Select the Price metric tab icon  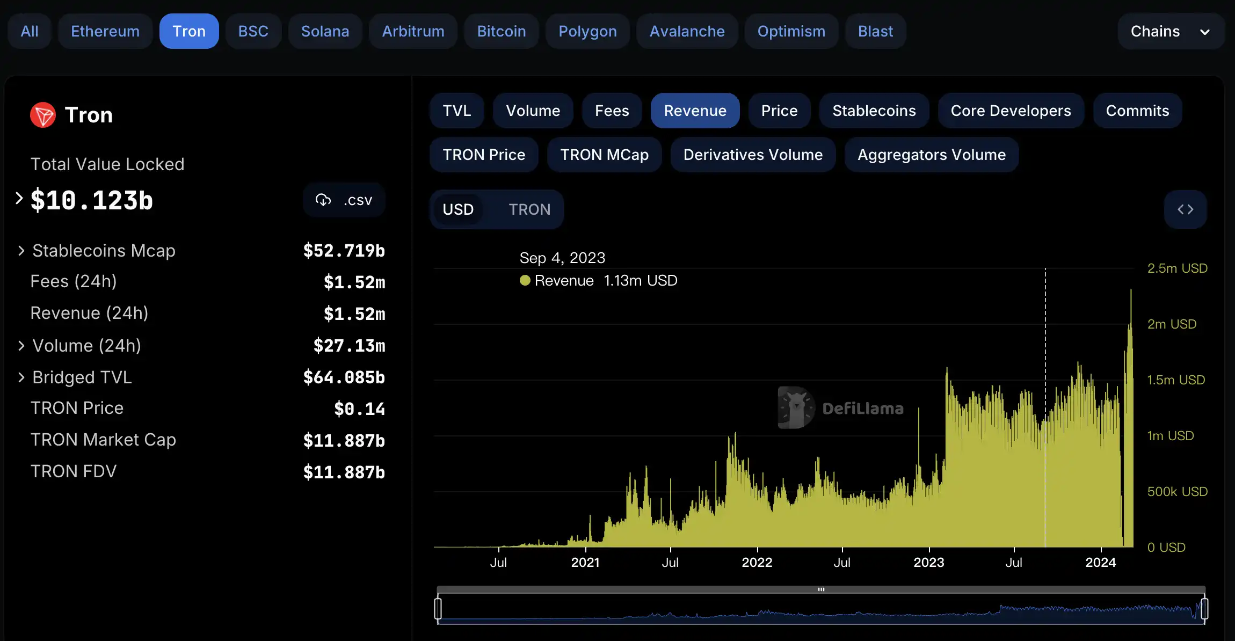click(778, 110)
